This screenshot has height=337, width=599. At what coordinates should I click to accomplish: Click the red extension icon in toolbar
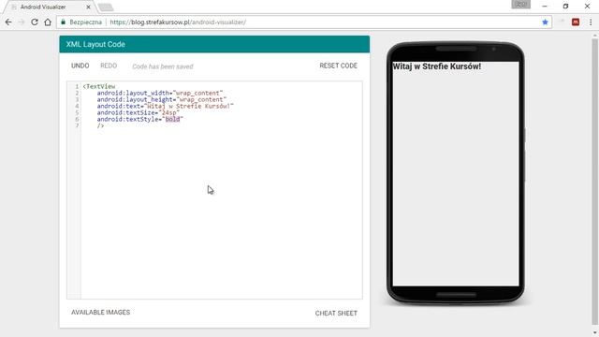pos(576,22)
